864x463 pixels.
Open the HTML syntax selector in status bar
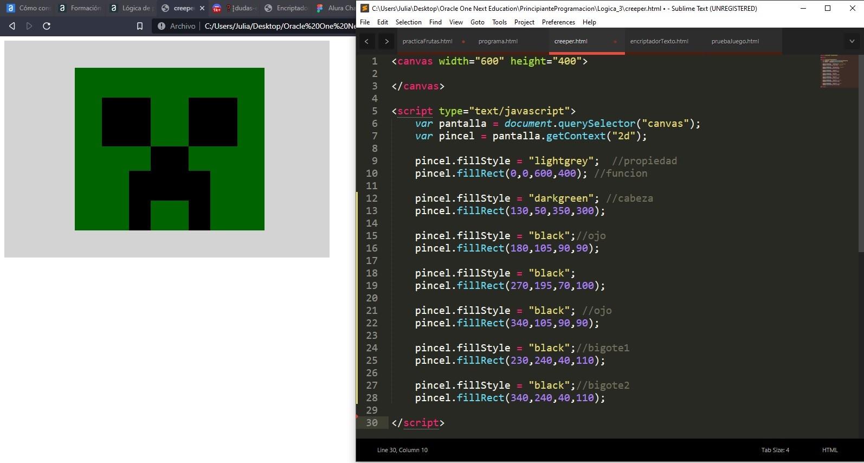pyautogui.click(x=830, y=450)
